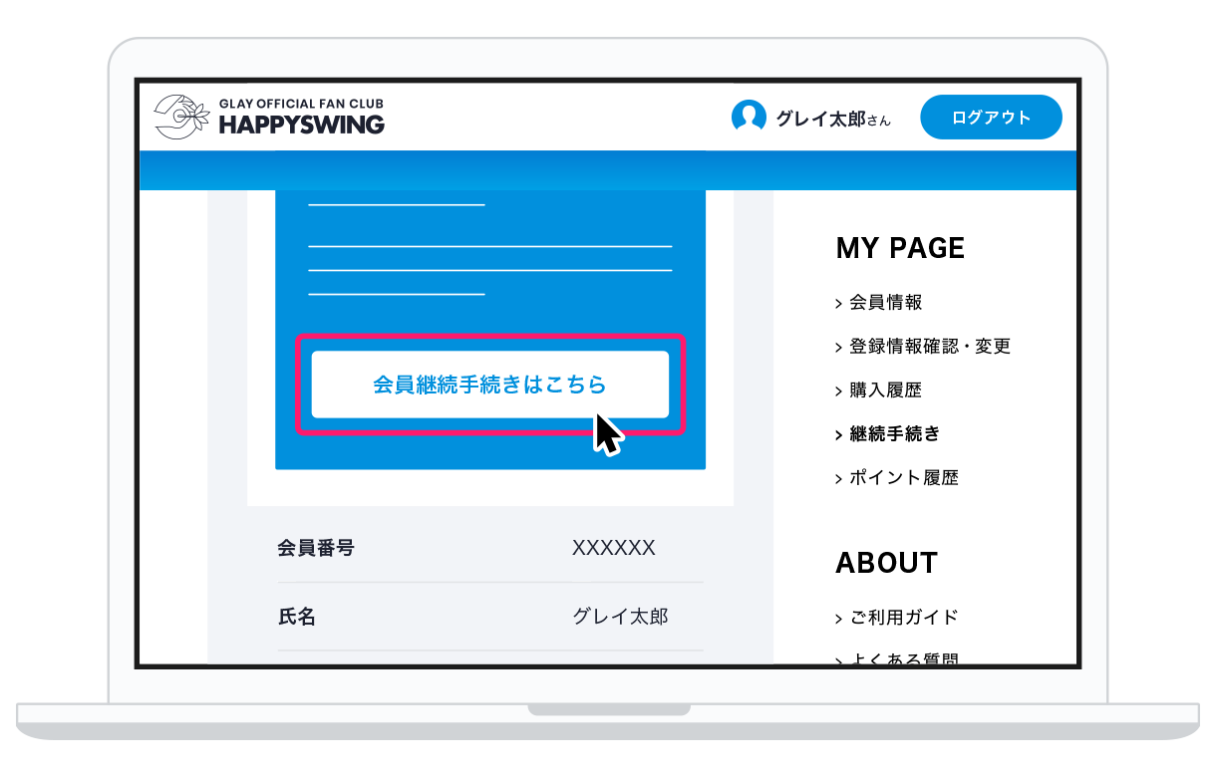Click the HAPPYSWING logo text
Image resolution: width=1216 pixels, height=777 pixels.
coord(301,125)
